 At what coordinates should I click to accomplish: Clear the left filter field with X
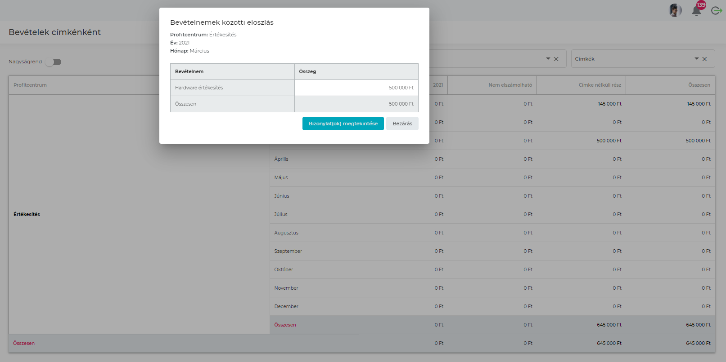[556, 59]
